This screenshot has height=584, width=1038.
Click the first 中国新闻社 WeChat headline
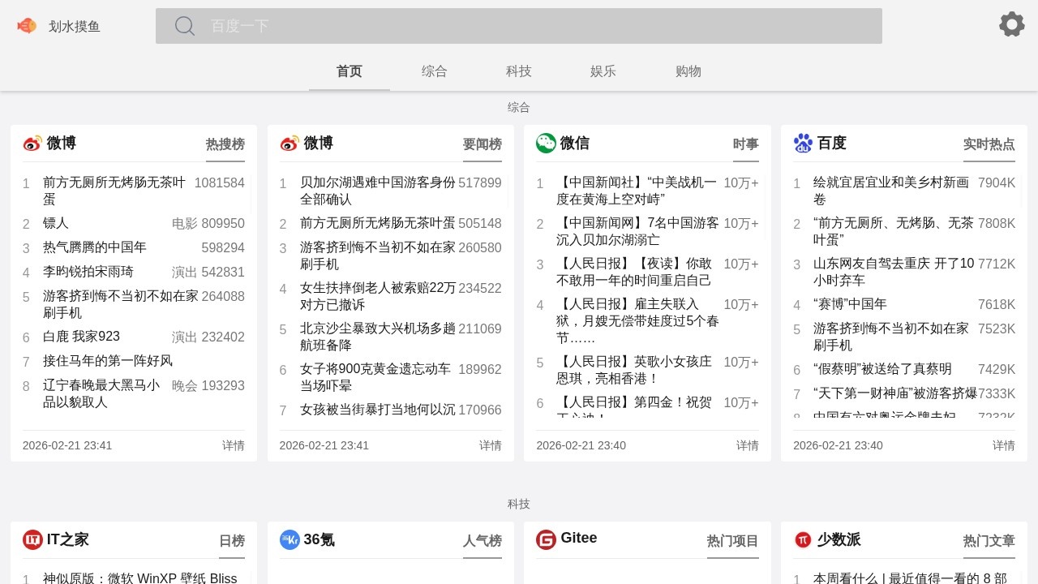[632, 191]
